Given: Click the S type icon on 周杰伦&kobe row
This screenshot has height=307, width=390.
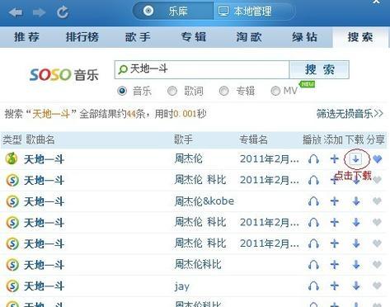Looking at the screenshot, I should 12,201.
